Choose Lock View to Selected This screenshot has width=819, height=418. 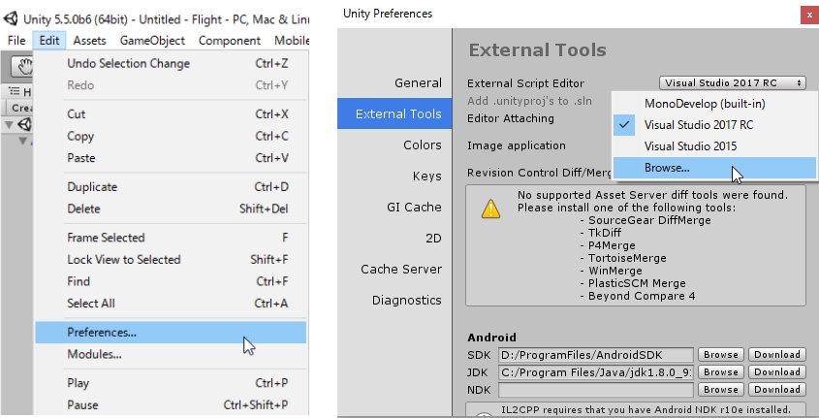pyautogui.click(x=171, y=259)
